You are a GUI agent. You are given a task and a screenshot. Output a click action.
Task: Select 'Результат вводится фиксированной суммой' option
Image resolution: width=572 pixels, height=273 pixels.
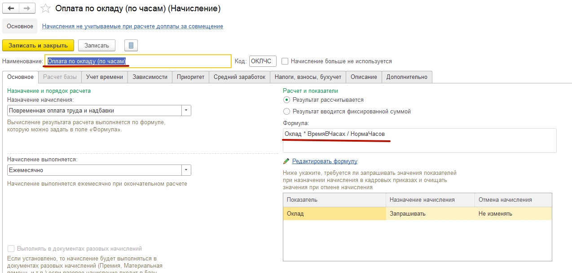pyautogui.click(x=287, y=111)
